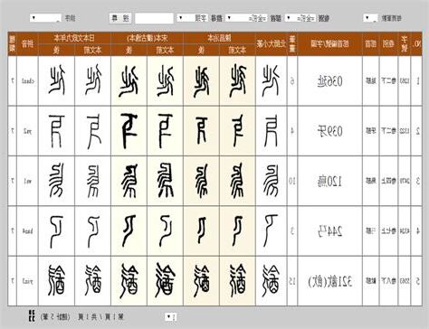Image resolution: width=429 pixels, height=329 pixels.
Task: Click the 北師大小篆 column header
Action: click(x=272, y=44)
